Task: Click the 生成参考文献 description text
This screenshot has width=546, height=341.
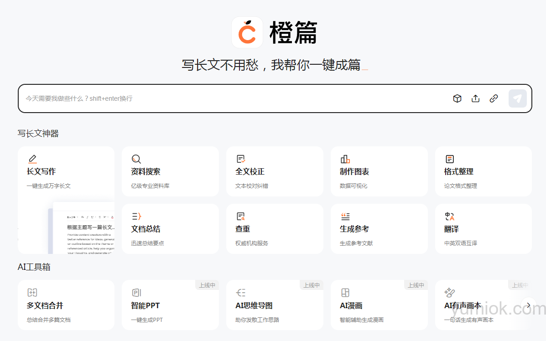Action: 356,243
